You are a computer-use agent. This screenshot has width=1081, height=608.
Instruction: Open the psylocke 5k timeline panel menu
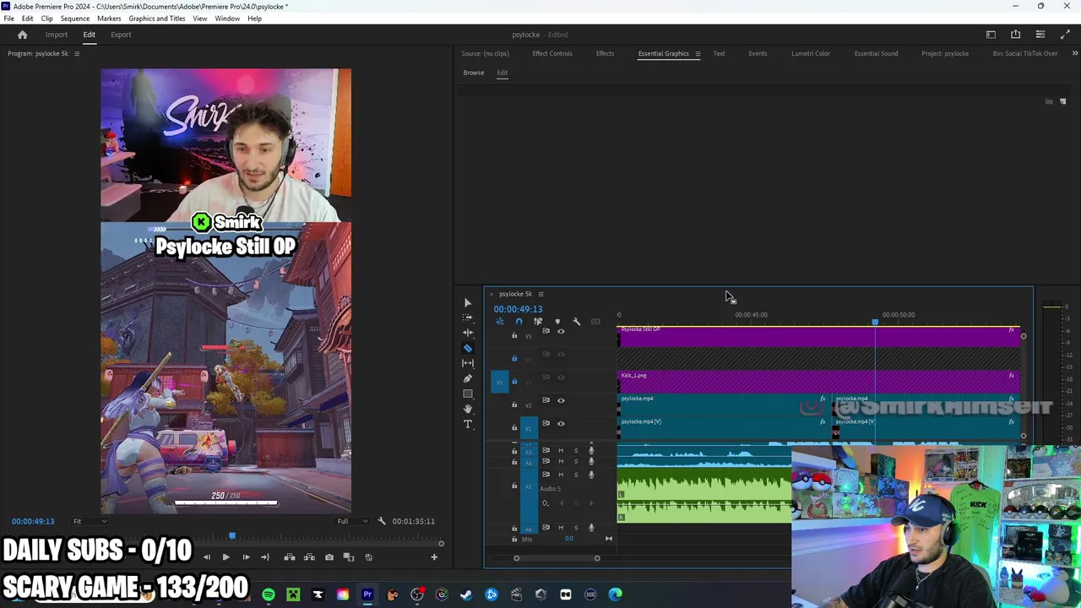tap(540, 294)
